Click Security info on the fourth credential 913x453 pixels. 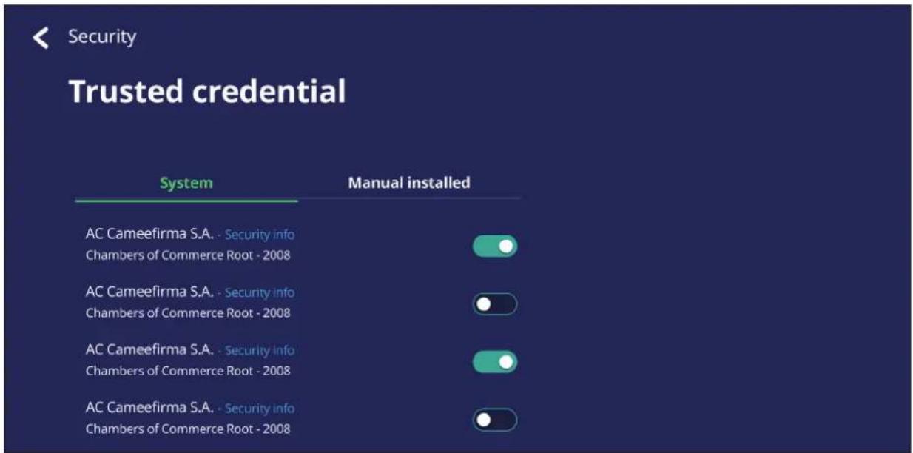pos(259,409)
